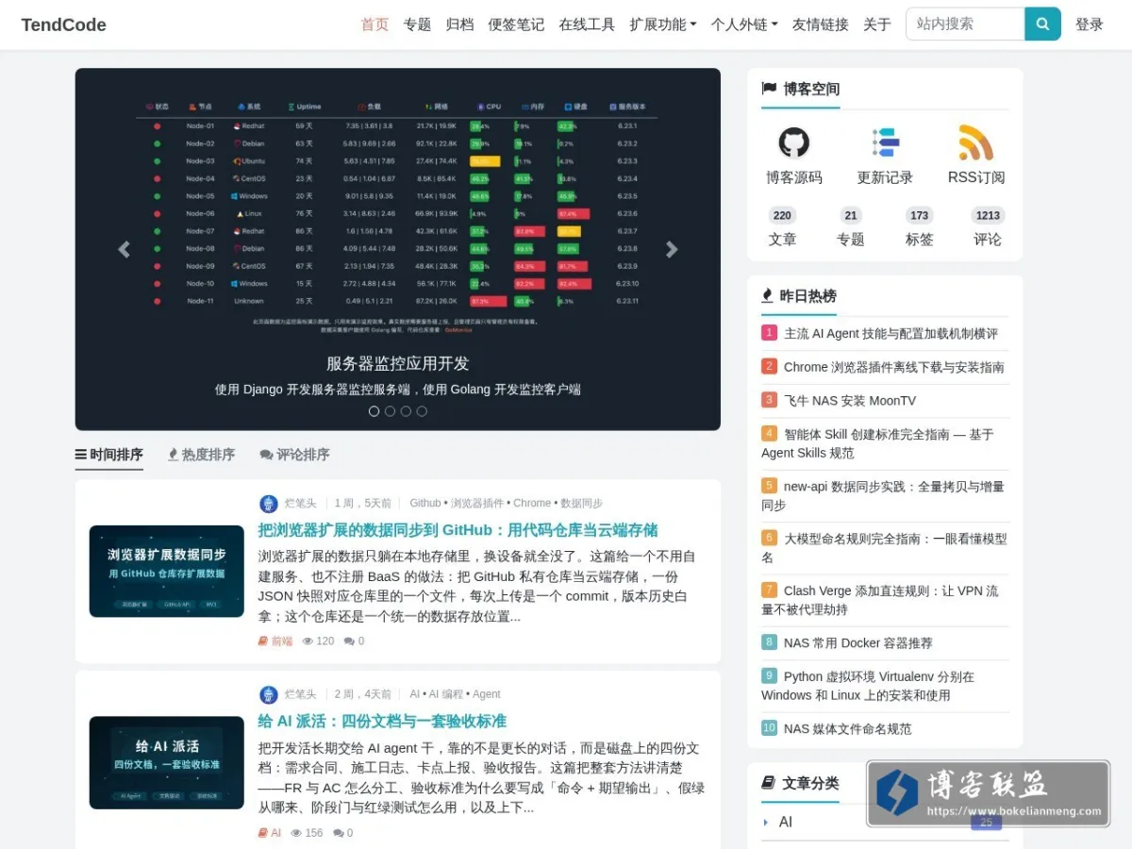Click the 数据同步 tag on first post
Screen dimensions: 1132x849
tap(581, 504)
